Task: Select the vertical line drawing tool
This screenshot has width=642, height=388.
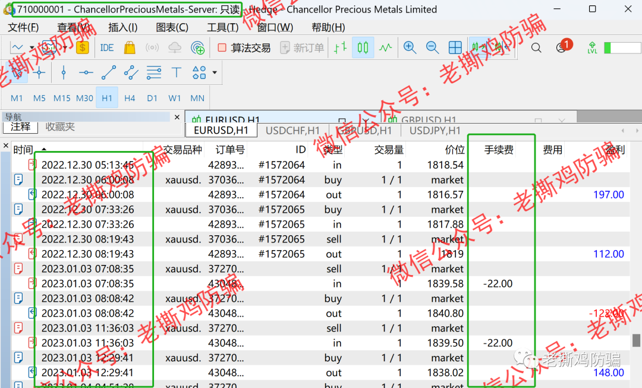Action: pos(64,73)
